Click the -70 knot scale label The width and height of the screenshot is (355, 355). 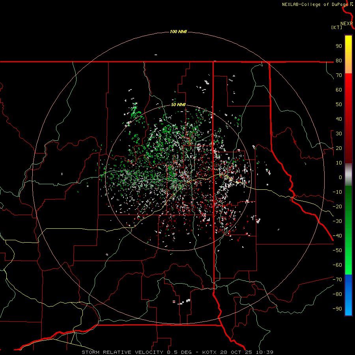coord(337,280)
